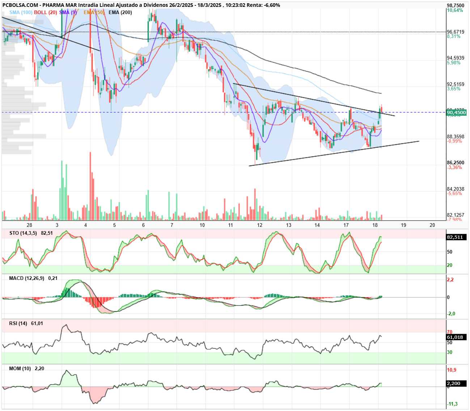Screen dimensions: 470x411
Task: Click the black 61,018 RSI value tag
Action: (456, 337)
